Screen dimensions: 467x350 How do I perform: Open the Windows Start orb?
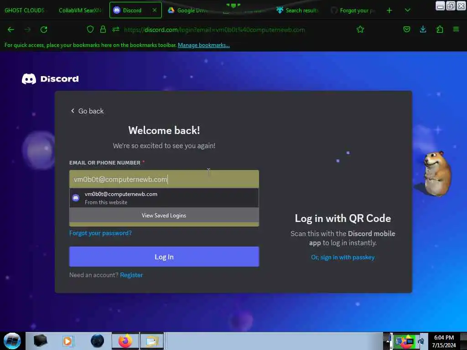(12, 341)
